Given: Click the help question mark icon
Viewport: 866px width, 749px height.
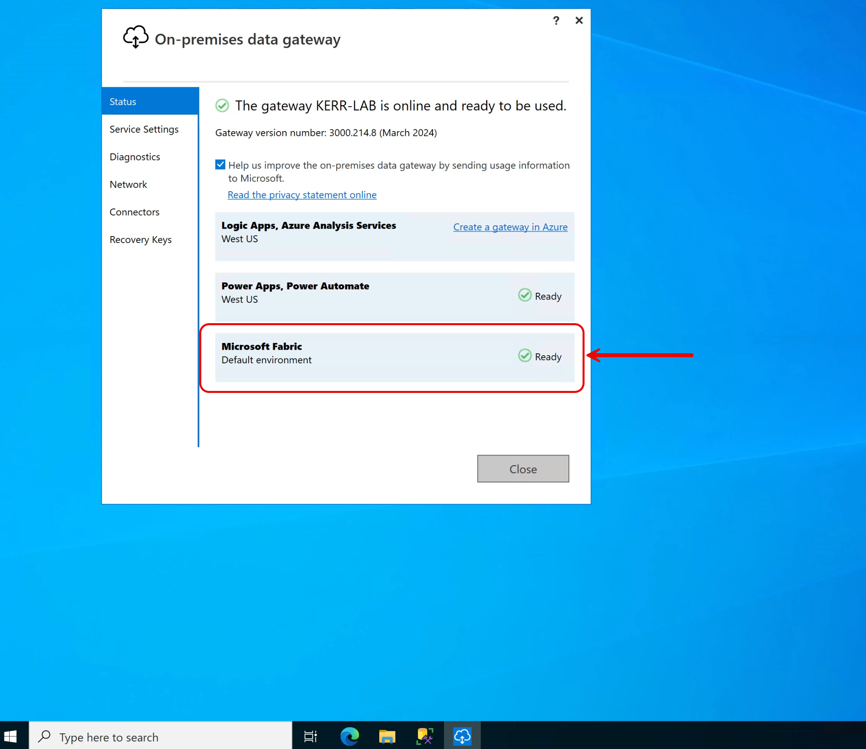Looking at the screenshot, I should 556,21.
